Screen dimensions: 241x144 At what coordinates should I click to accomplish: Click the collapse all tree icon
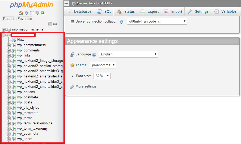tap(50, 24)
